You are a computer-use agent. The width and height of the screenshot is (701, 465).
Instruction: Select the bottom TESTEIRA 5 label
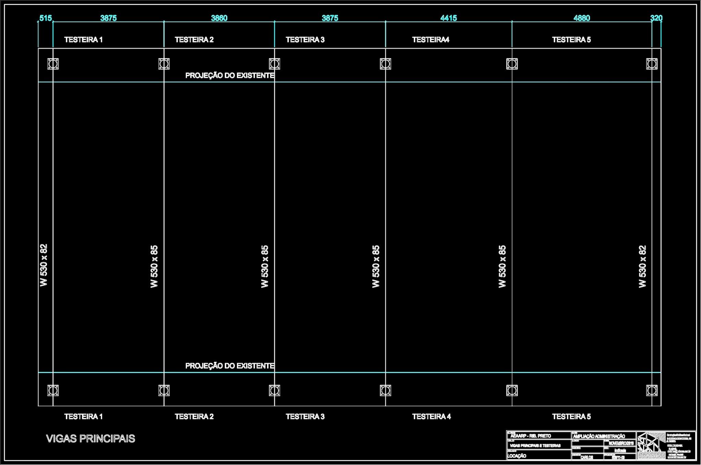pos(571,416)
